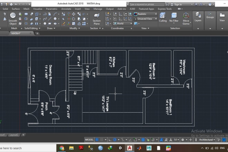
Task: Switch to the Layout2 tab
Action: pyautogui.click(x=14, y=135)
